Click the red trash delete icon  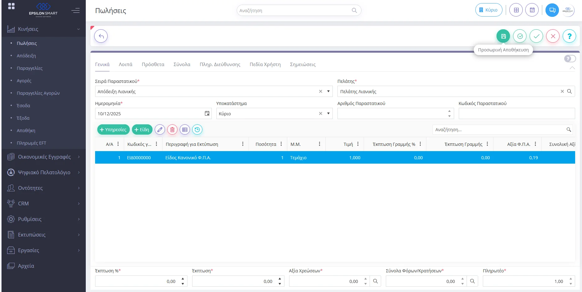click(x=172, y=130)
